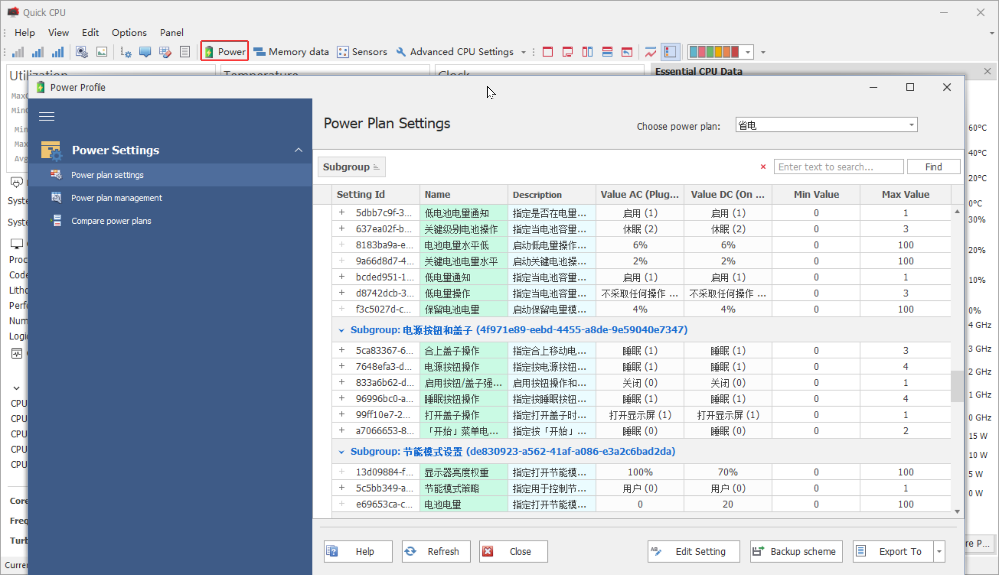Collapse the 电源按钮和盖子 subgroup
This screenshot has height=575, width=999.
click(342, 330)
